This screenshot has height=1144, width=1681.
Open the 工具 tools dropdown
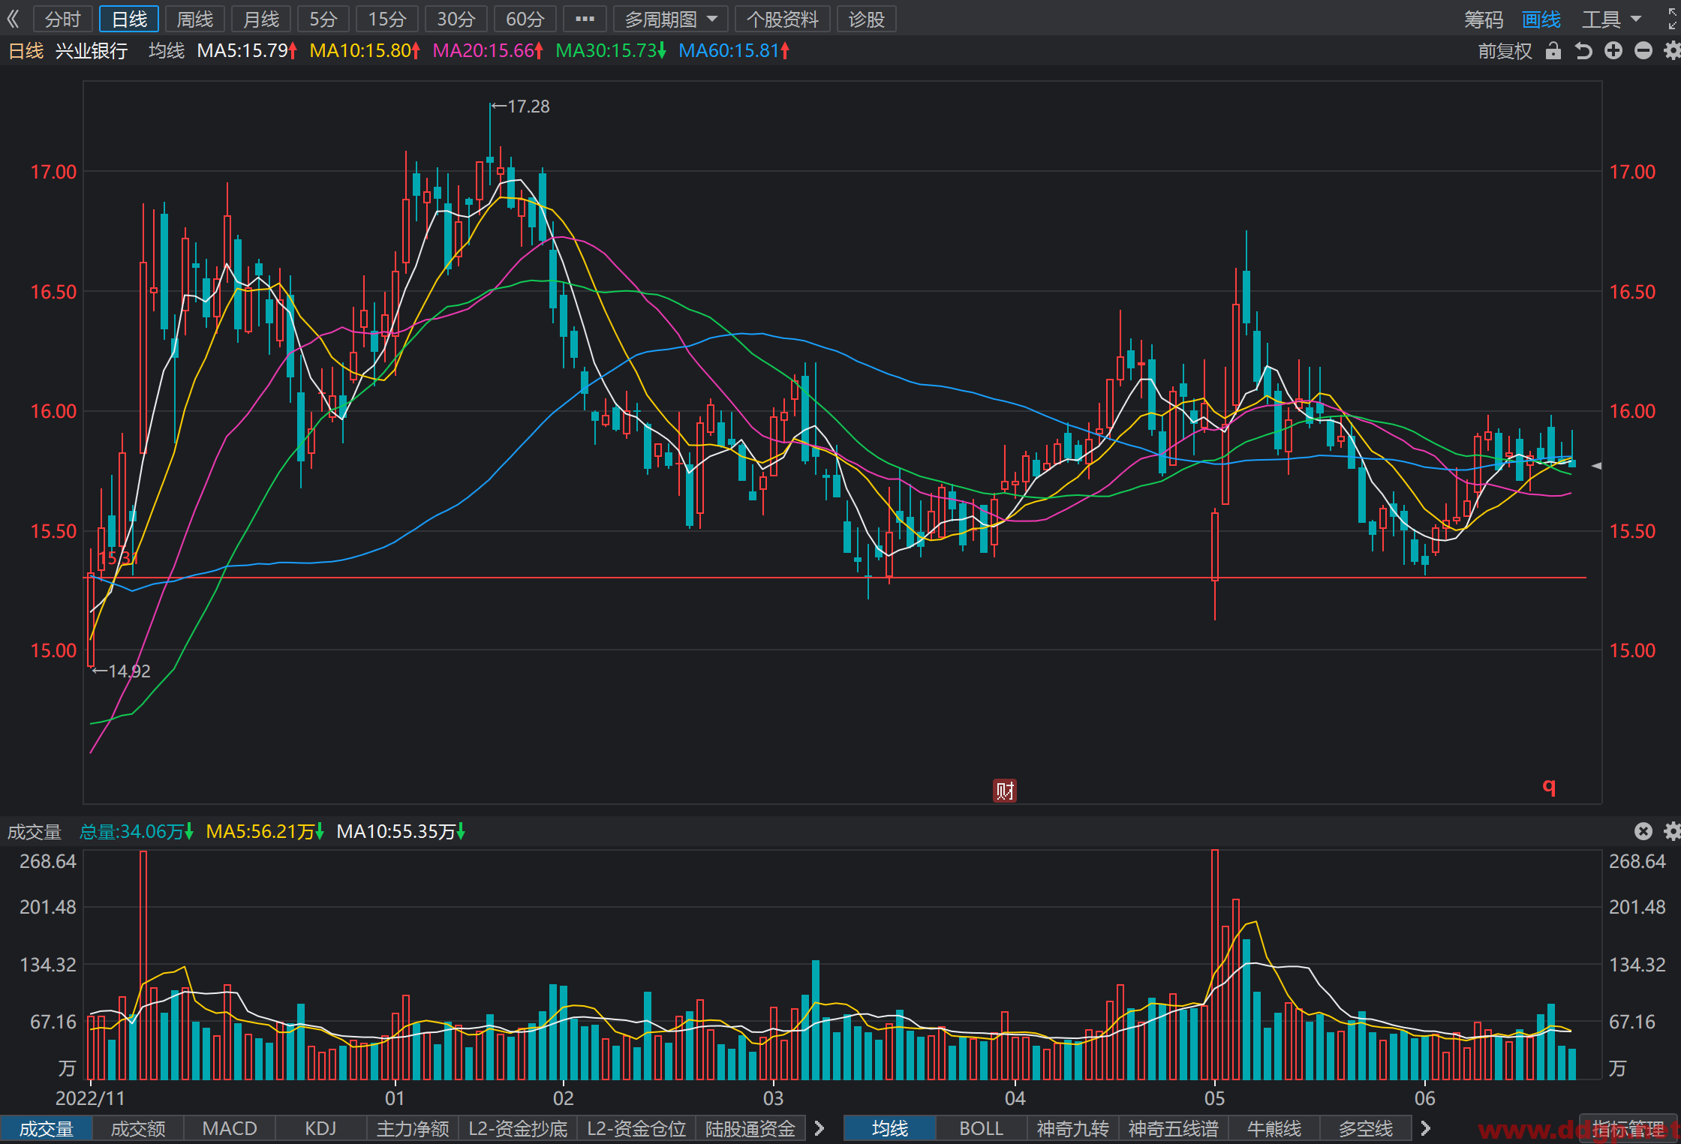(x=1611, y=20)
